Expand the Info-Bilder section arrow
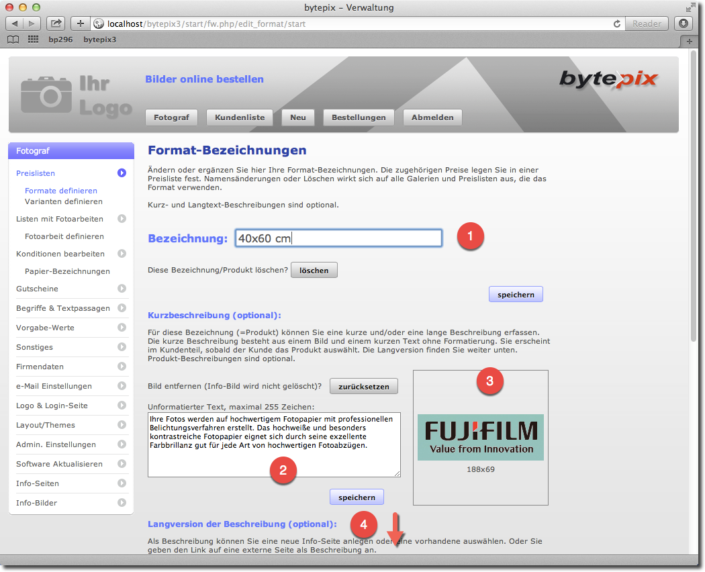The width and height of the screenshot is (705, 572). [122, 503]
